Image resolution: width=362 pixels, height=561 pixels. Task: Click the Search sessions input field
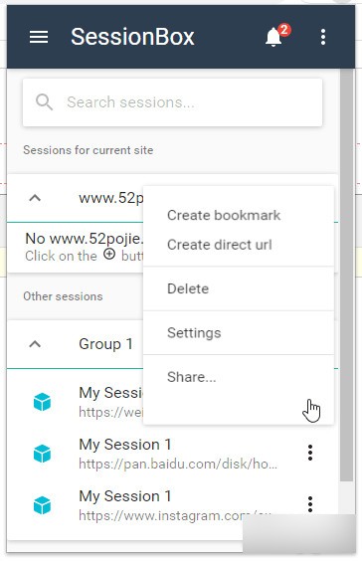(172, 102)
